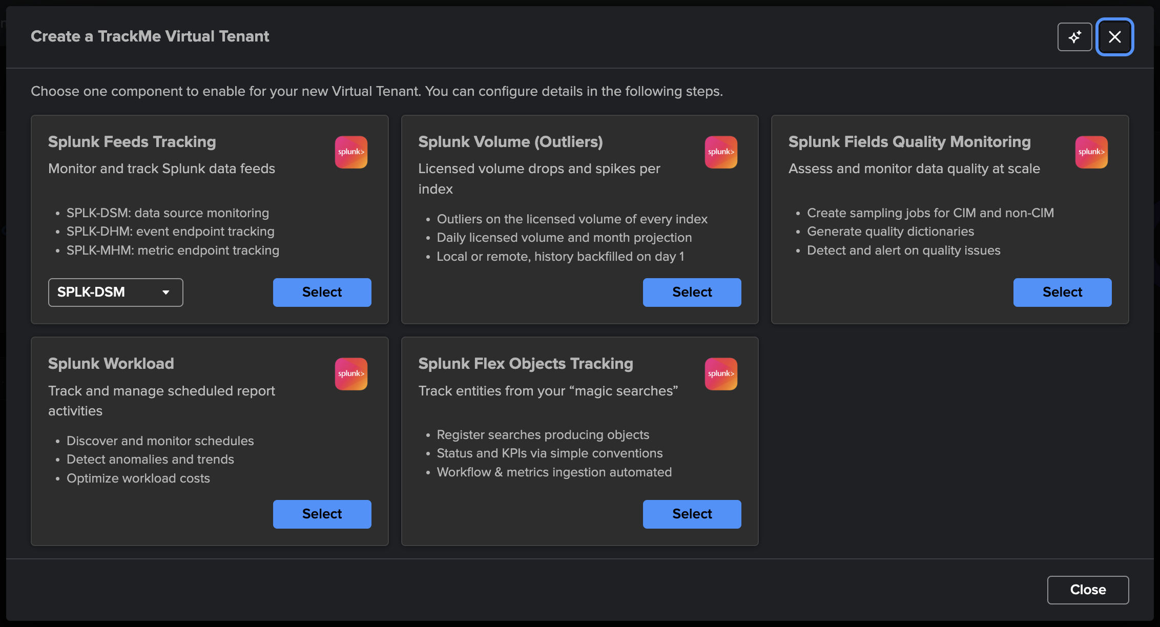Click Splunk logo on Fields Quality Monitoring card
The image size is (1160, 627).
(1091, 152)
